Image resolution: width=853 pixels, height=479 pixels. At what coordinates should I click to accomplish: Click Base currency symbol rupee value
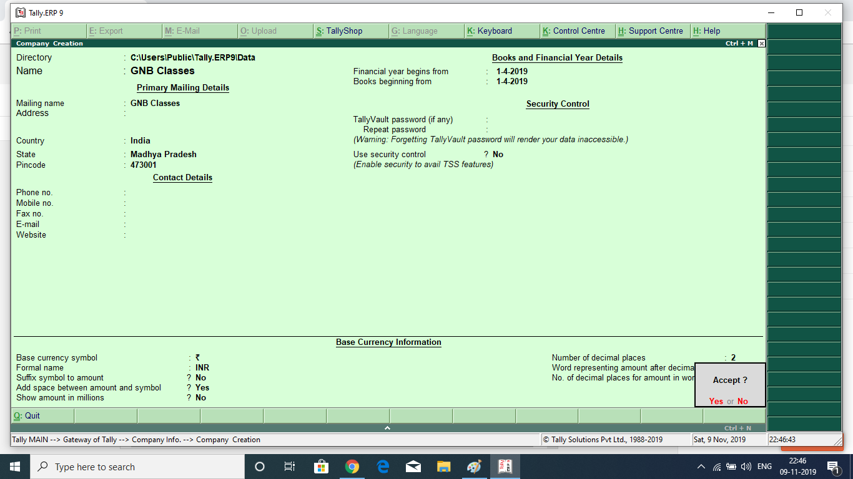tap(197, 357)
